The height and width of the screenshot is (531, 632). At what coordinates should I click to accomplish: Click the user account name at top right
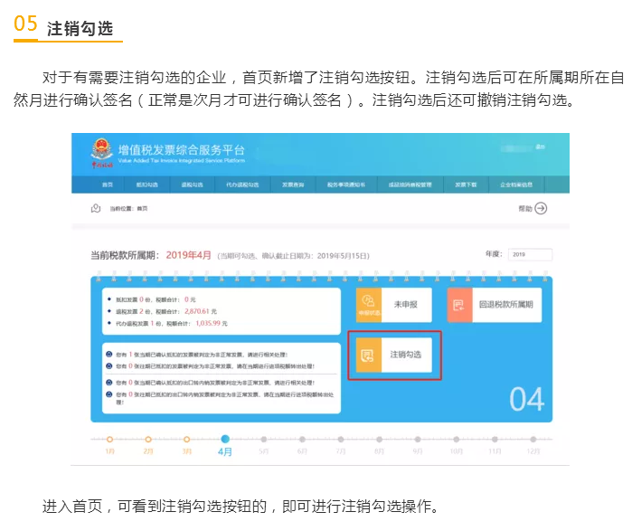point(540,147)
